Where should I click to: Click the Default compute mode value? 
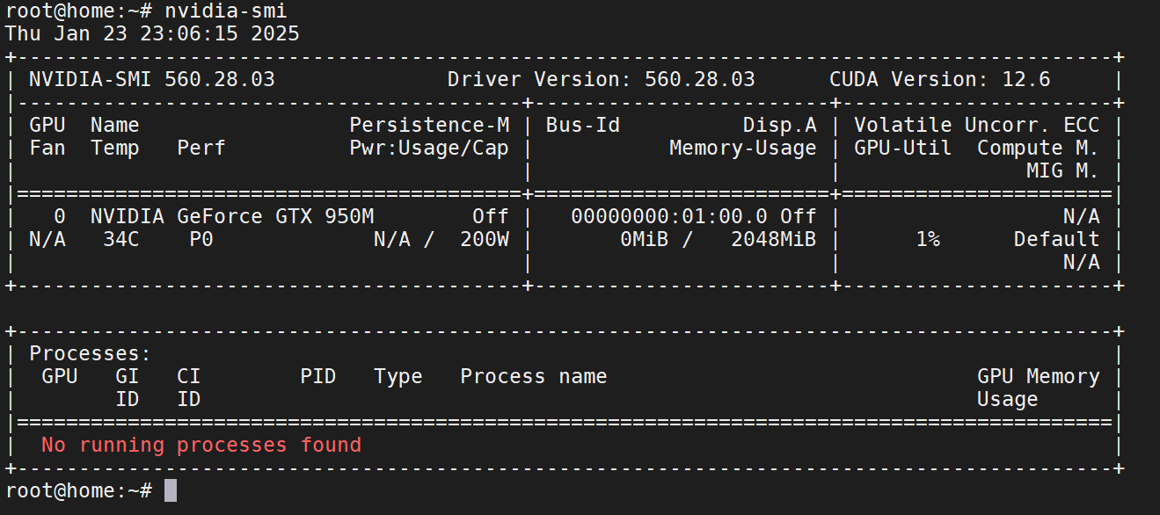pos(1056,239)
